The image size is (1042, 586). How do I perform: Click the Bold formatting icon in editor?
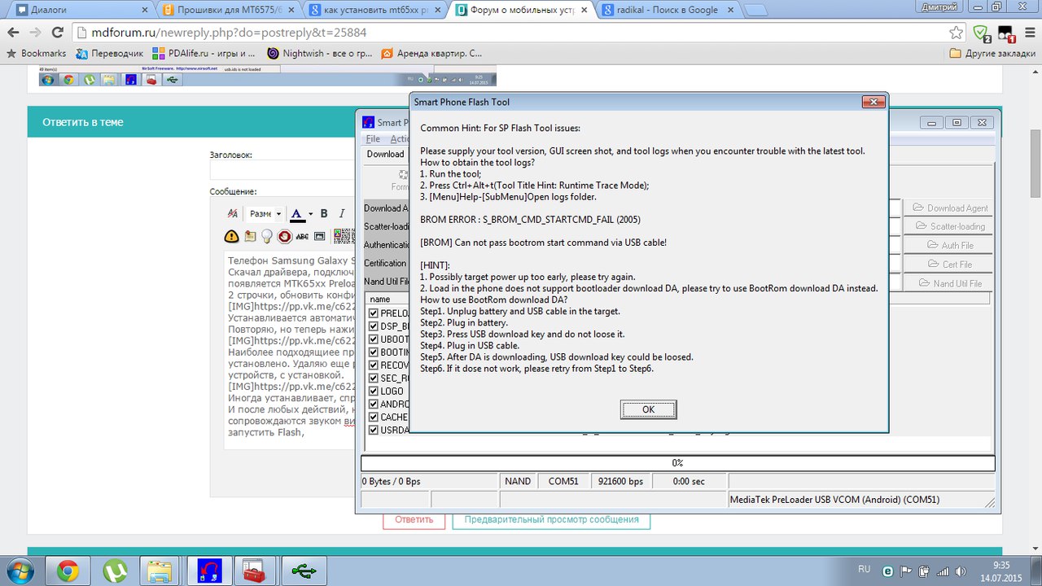[x=323, y=214]
